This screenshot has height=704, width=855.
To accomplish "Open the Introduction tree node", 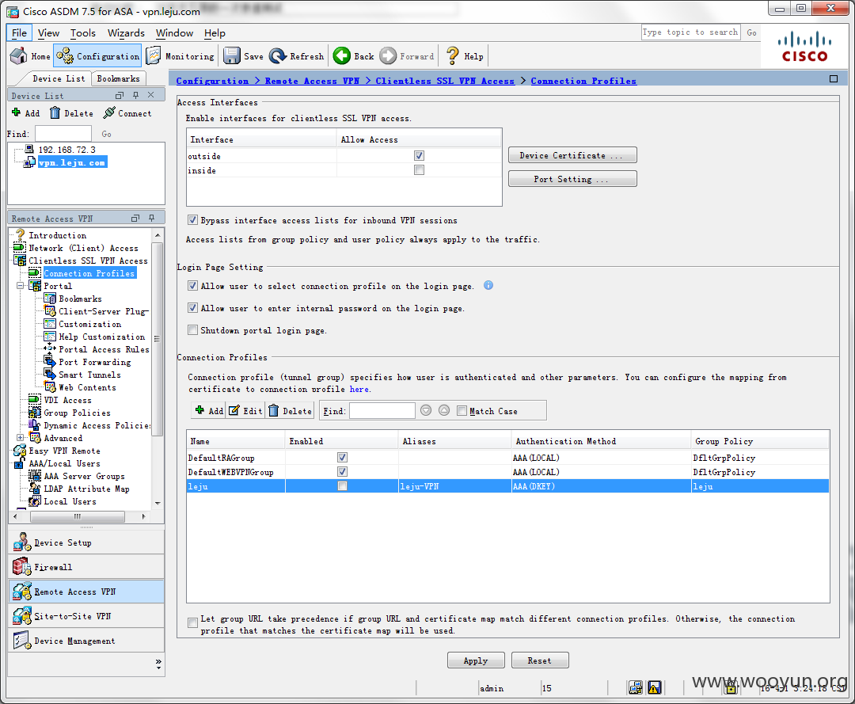I will click(57, 235).
